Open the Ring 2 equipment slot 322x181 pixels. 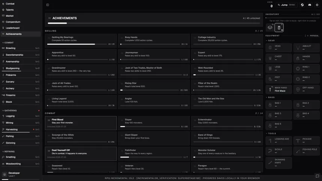(306, 79)
